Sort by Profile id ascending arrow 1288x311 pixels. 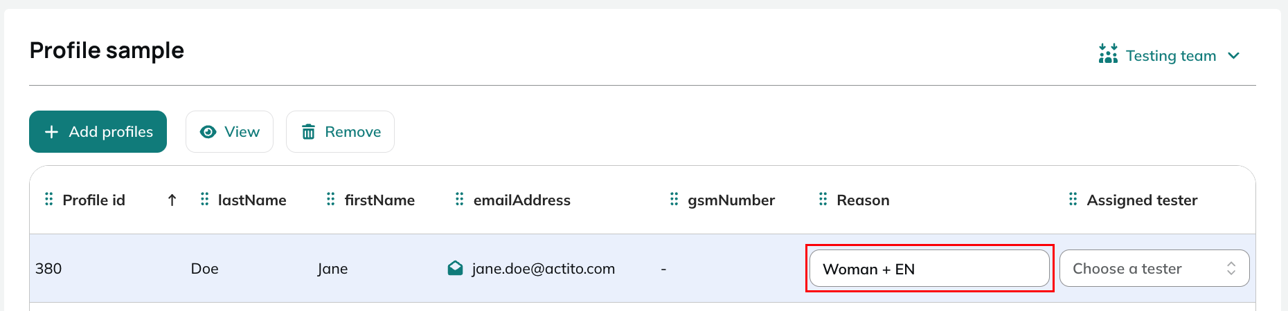coord(172,200)
